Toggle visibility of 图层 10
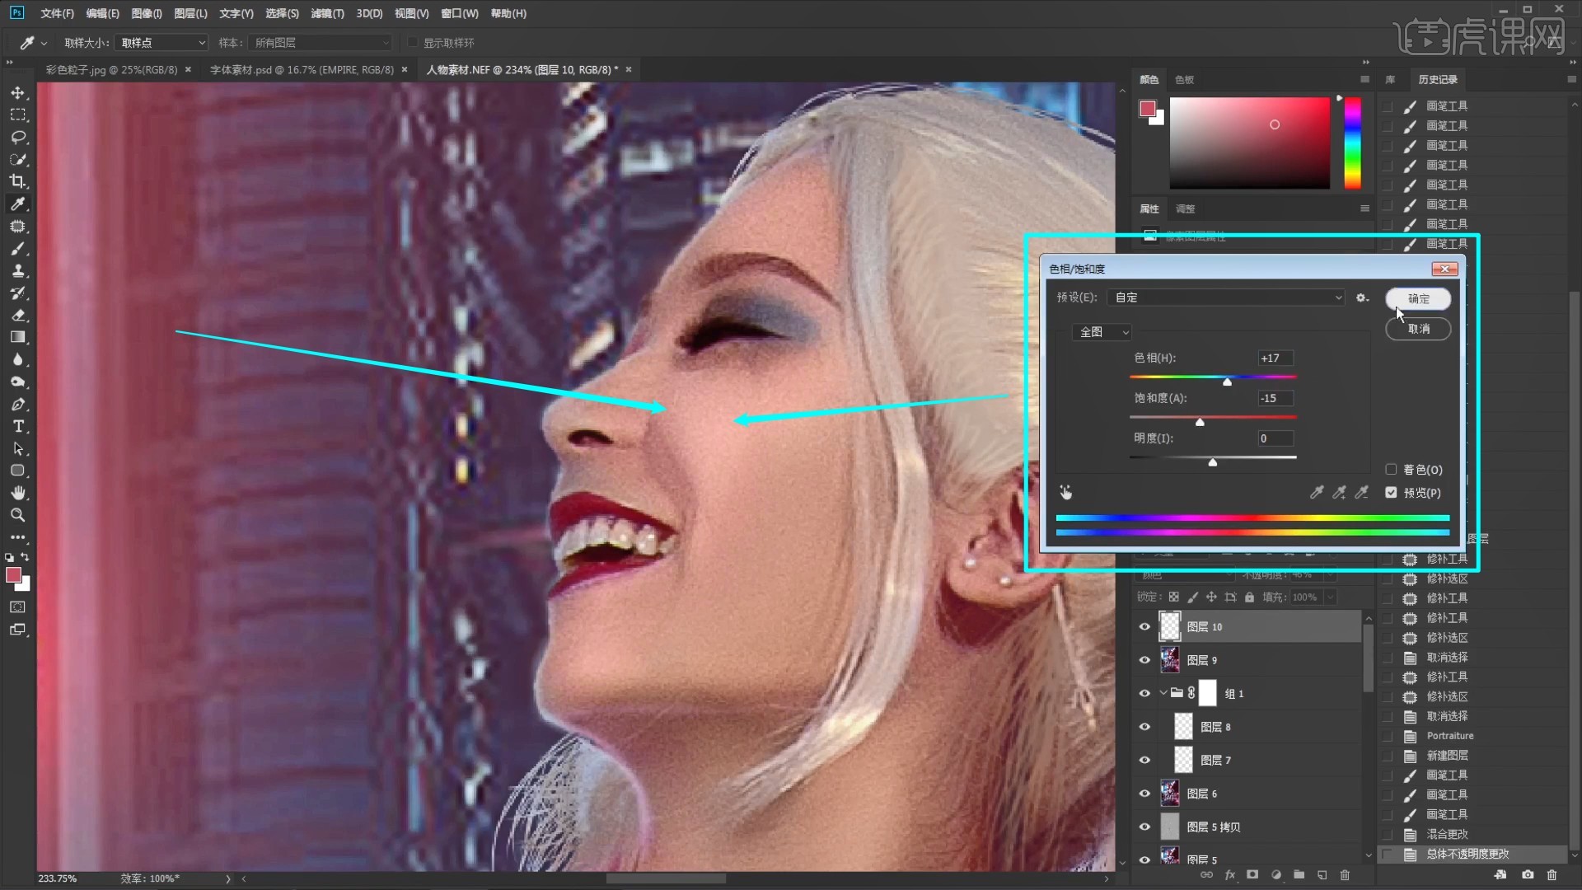 pos(1144,626)
